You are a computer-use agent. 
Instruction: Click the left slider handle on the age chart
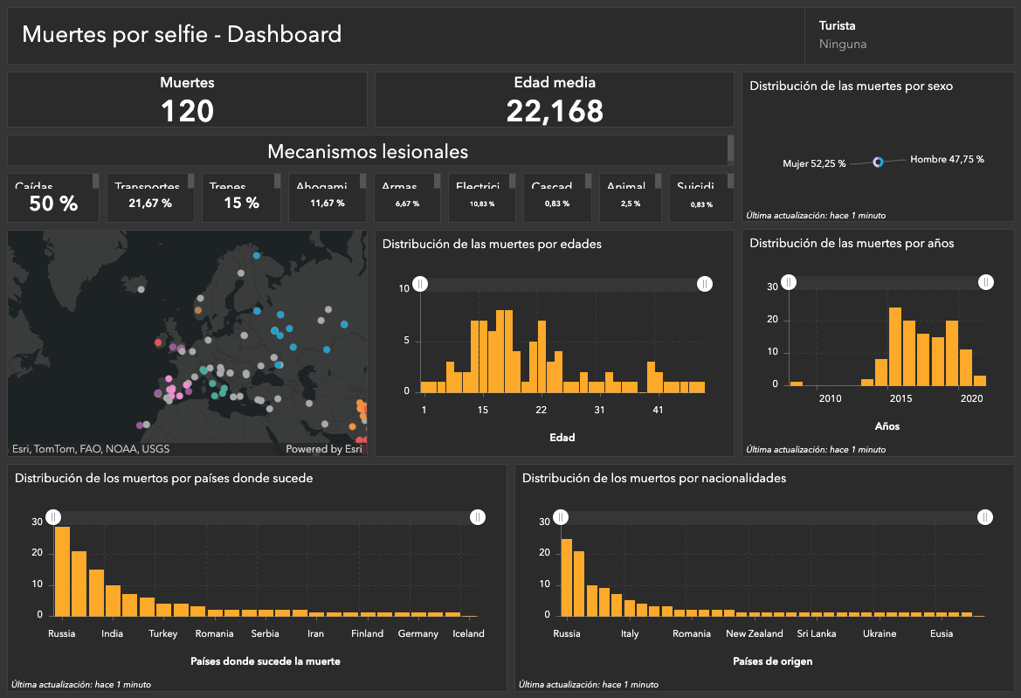pos(420,284)
